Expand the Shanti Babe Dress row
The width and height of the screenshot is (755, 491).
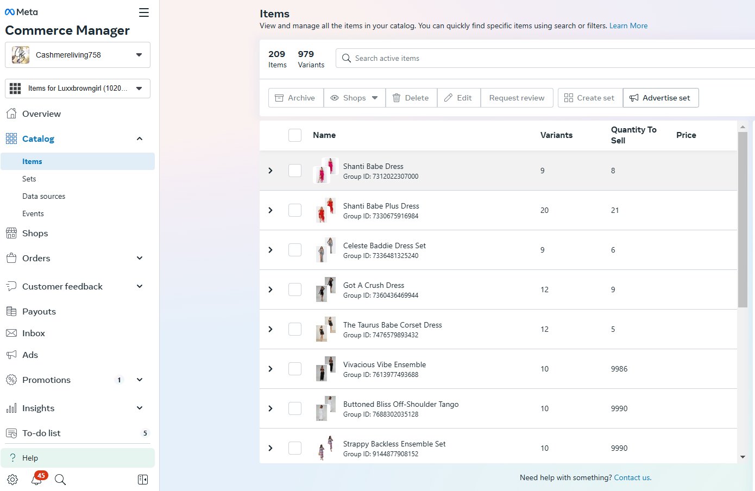pos(270,171)
